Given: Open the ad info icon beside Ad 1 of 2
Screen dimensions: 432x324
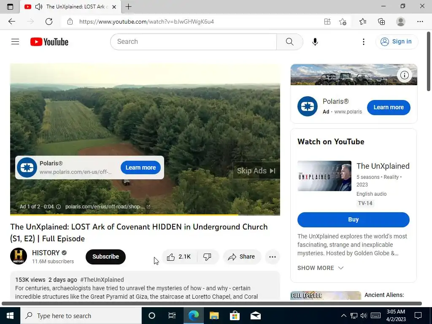Looking at the screenshot, I should 58,207.
